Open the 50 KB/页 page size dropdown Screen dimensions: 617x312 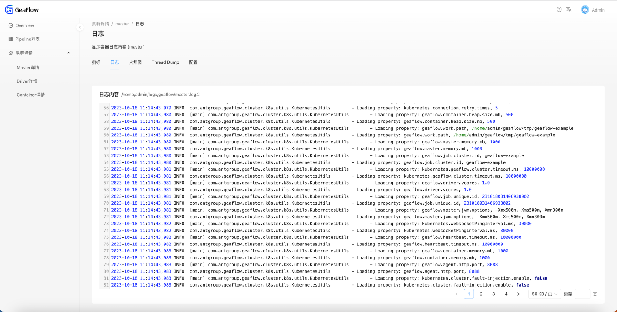coord(544,294)
